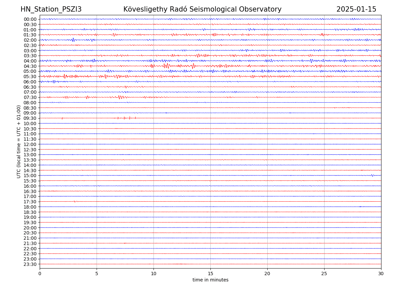This screenshot has height=298, width=397.
Task: Pick the 12:00 row time label
Action: click(x=30, y=144)
